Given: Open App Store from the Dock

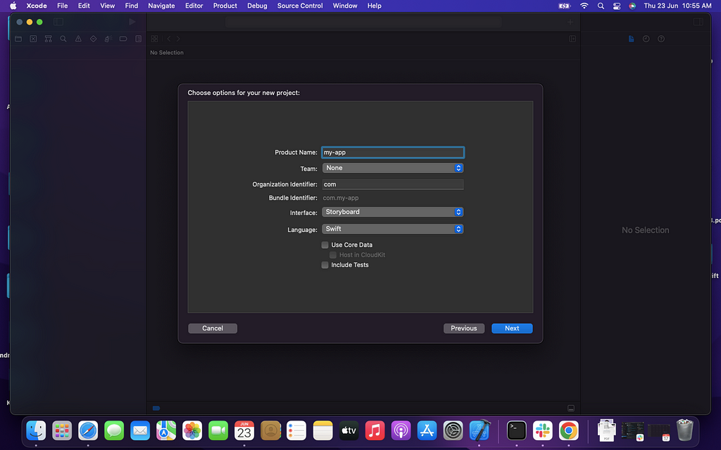Looking at the screenshot, I should (x=427, y=431).
